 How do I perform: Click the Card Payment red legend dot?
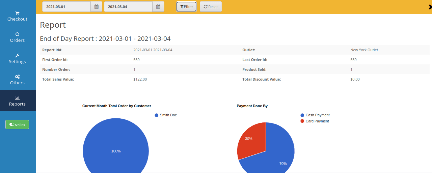click(302, 121)
